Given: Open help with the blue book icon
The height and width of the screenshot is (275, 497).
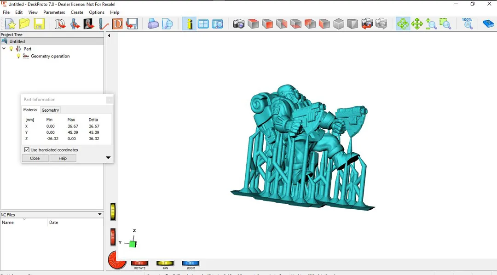Looking at the screenshot, I should point(488,24).
